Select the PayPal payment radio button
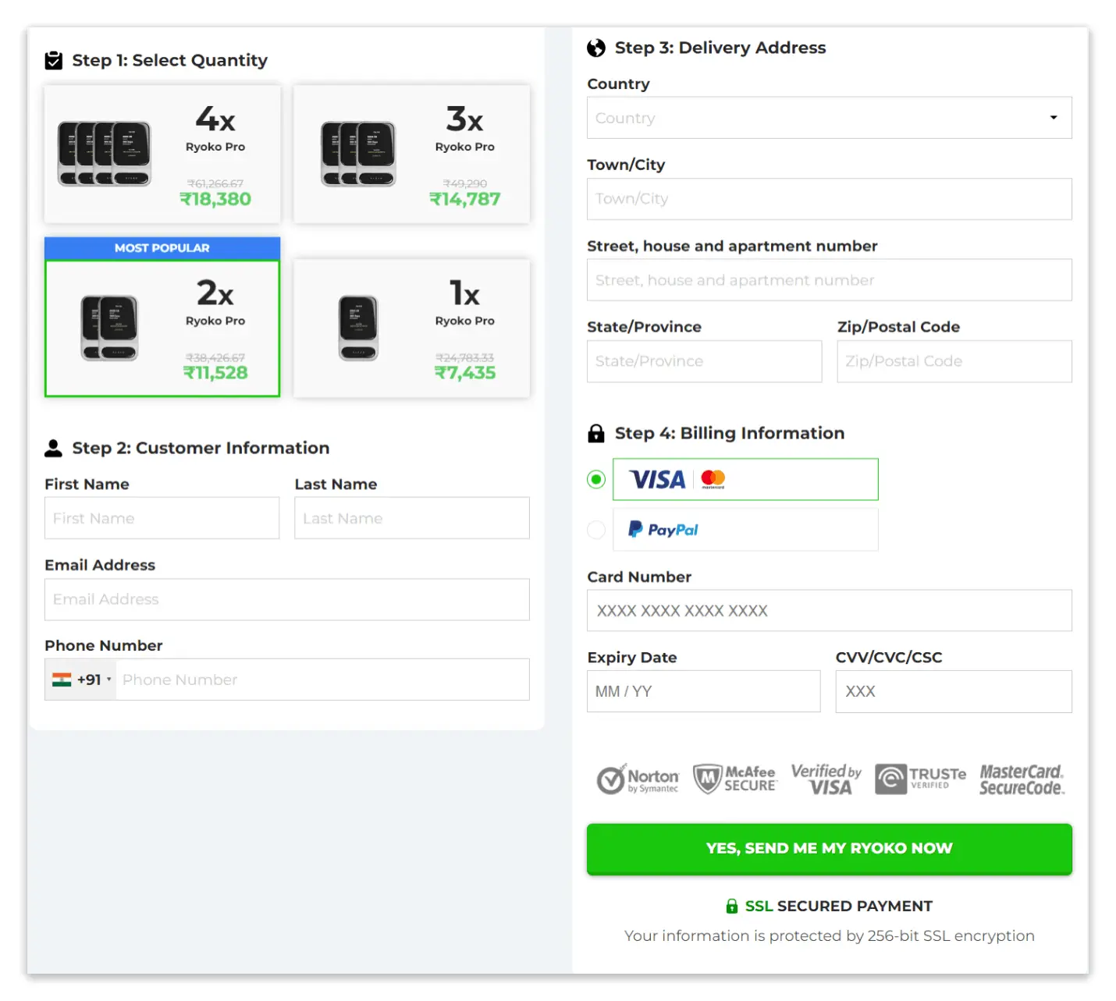This screenshot has width=1116, height=1001. [x=596, y=530]
